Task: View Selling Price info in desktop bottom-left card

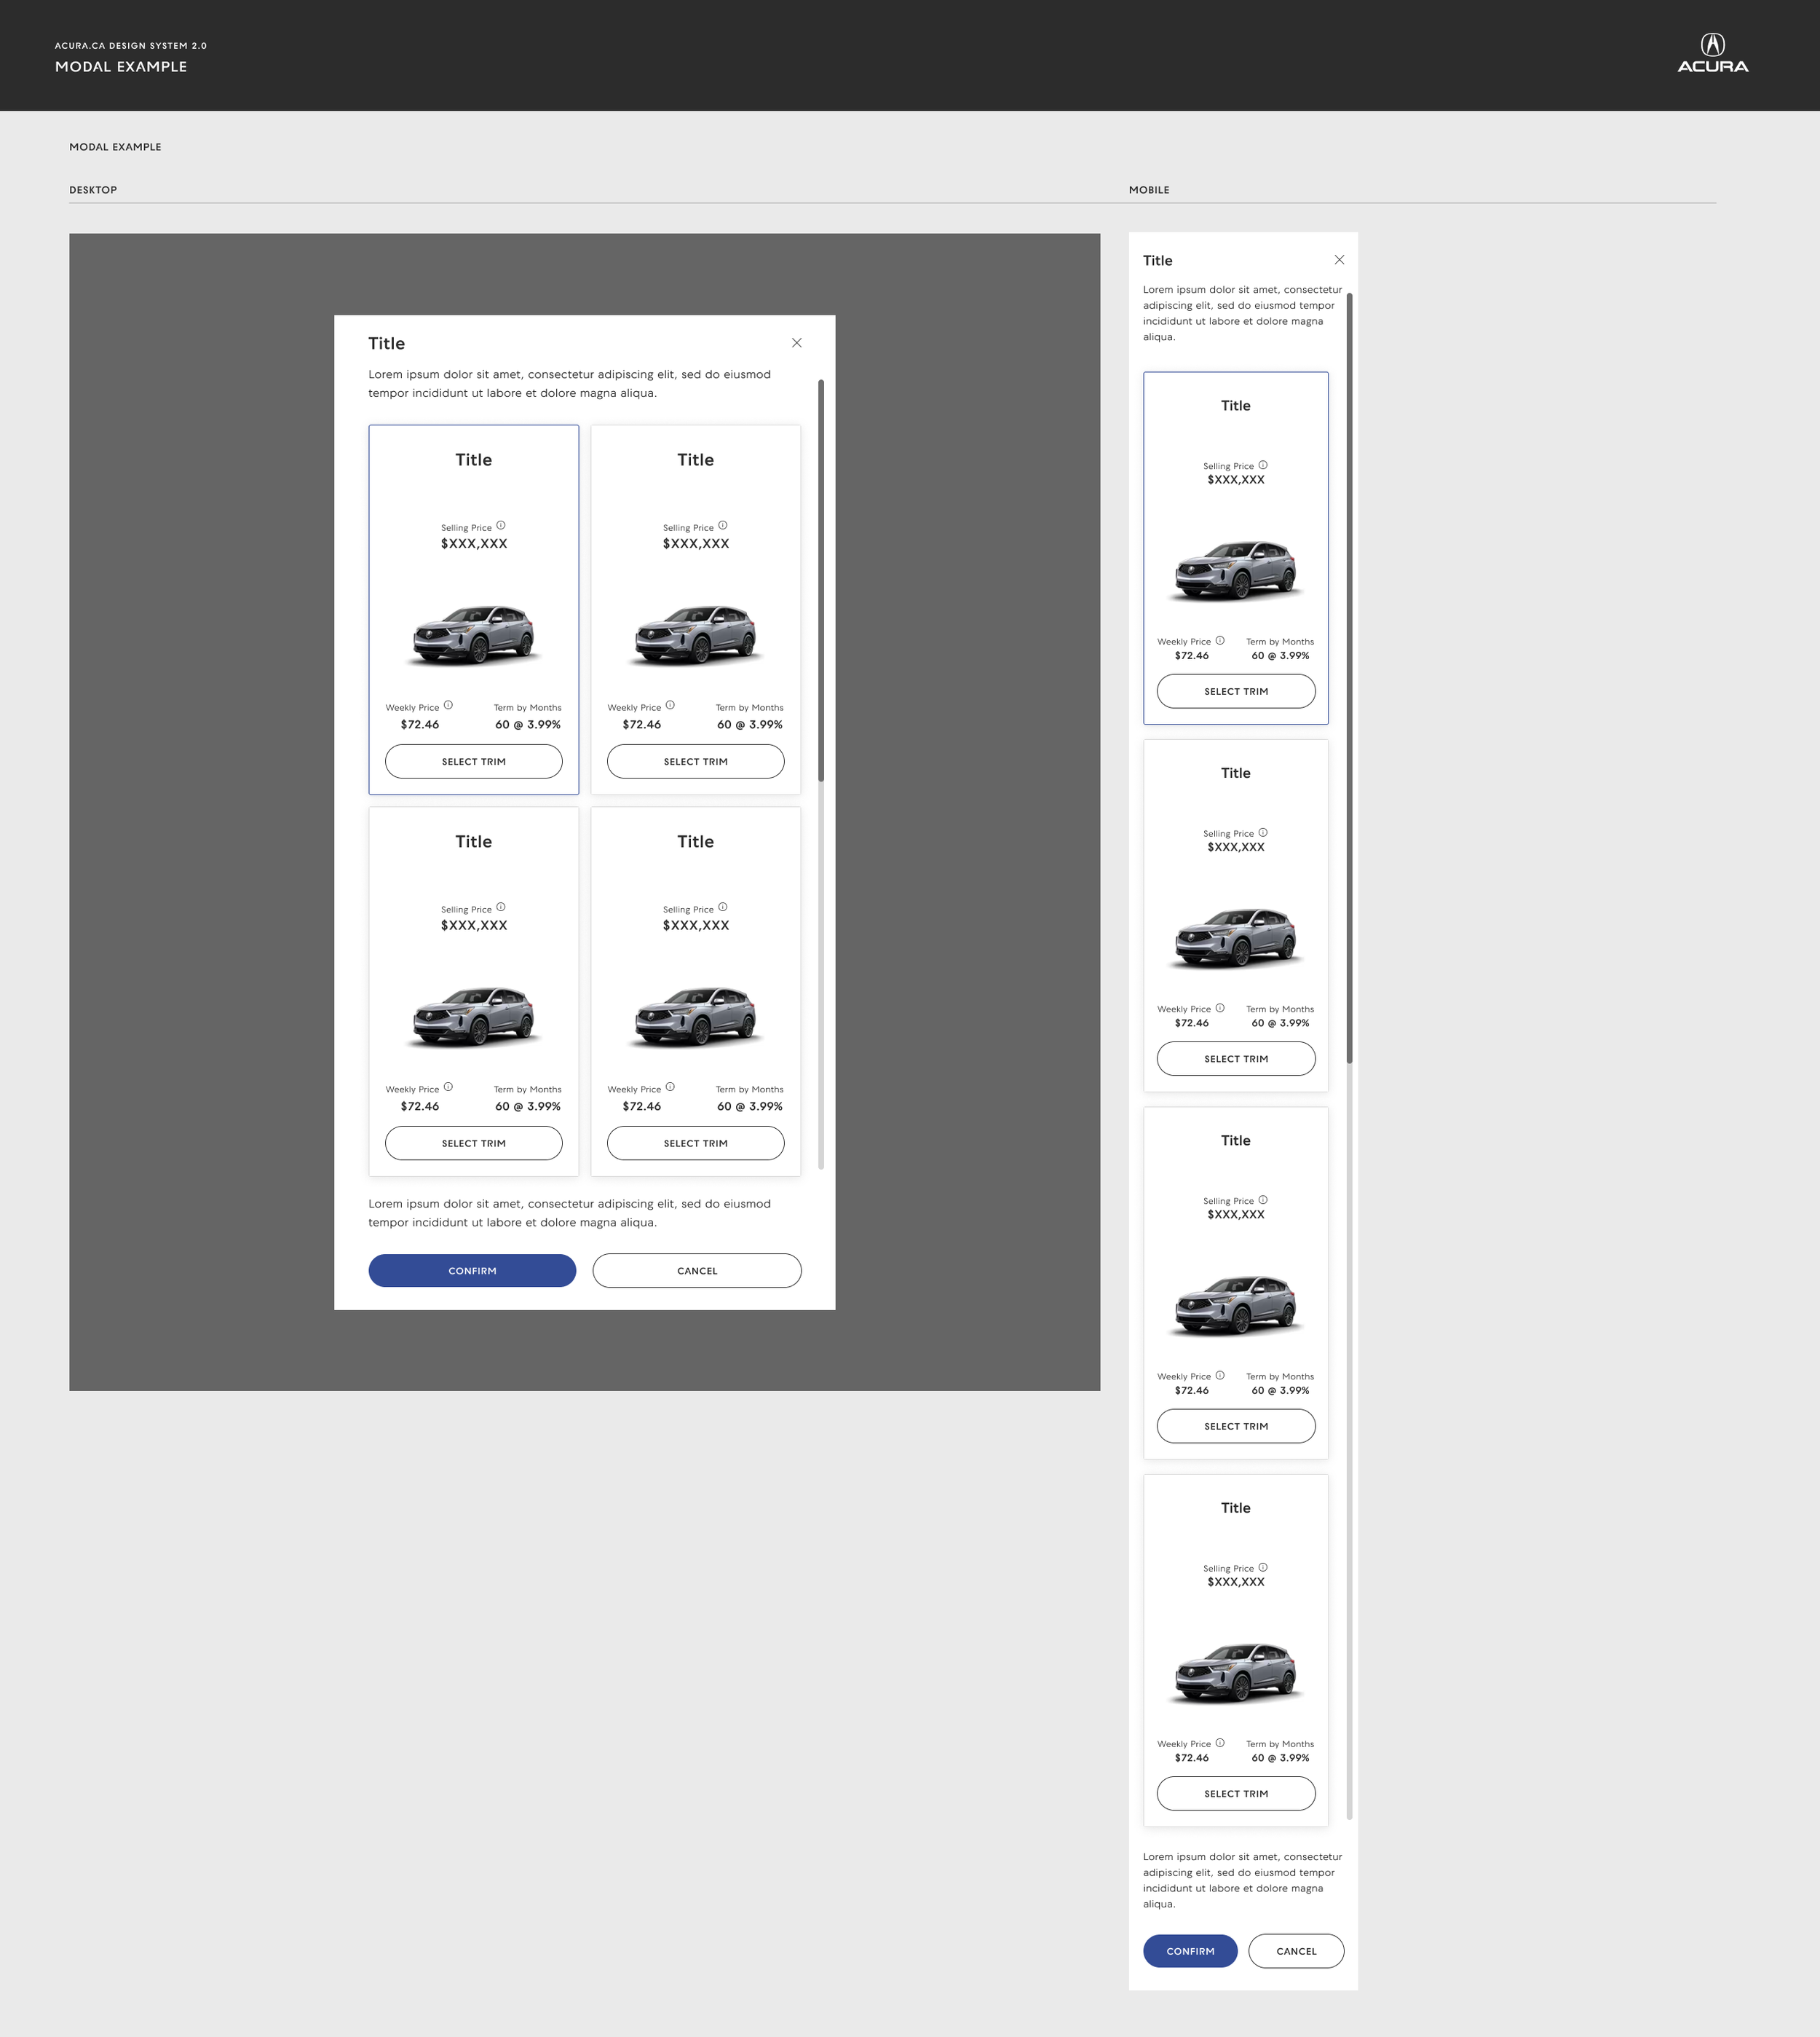Action: pos(501,907)
